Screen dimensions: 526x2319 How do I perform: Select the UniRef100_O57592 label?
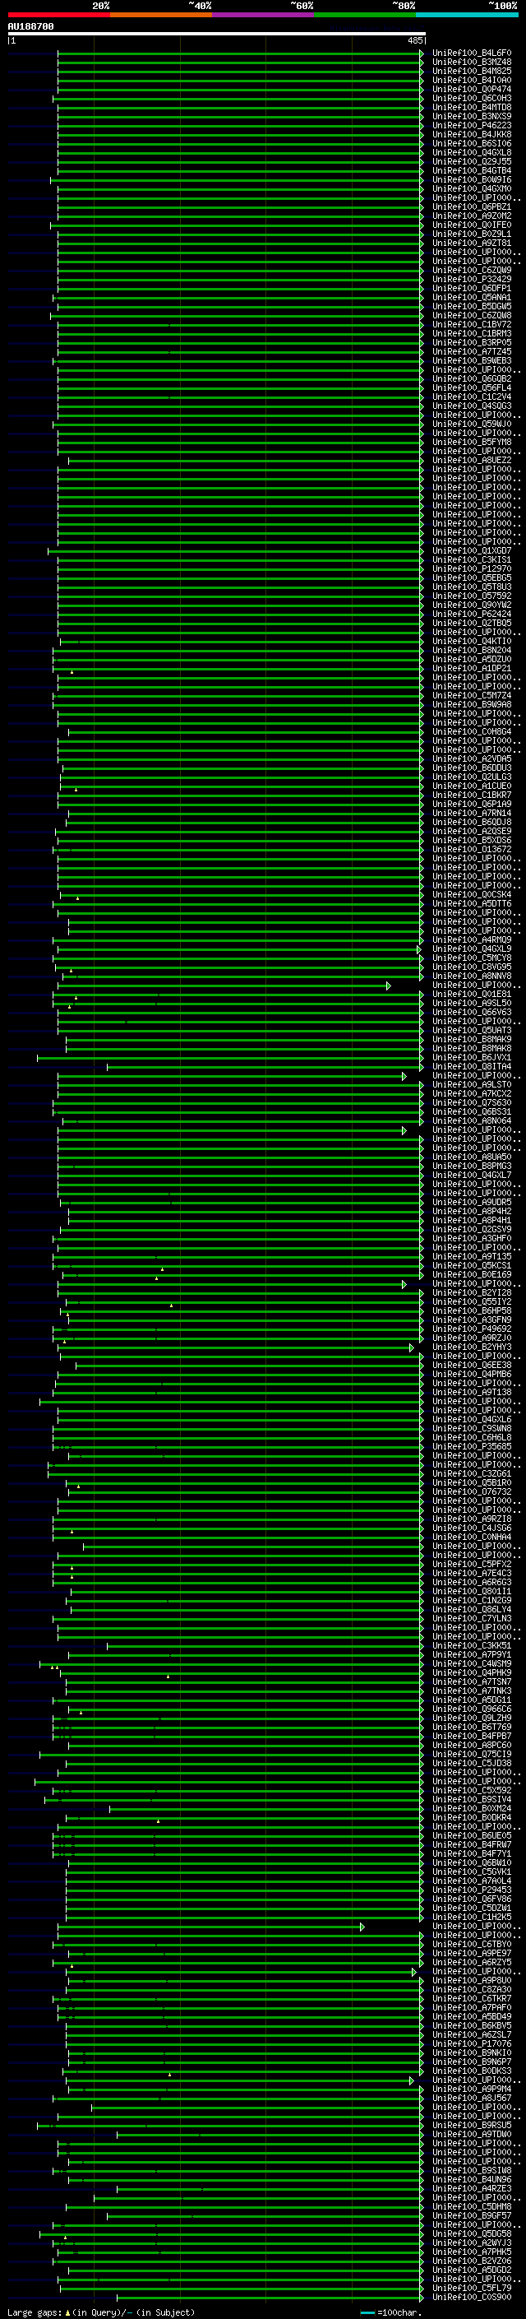tap(472, 596)
